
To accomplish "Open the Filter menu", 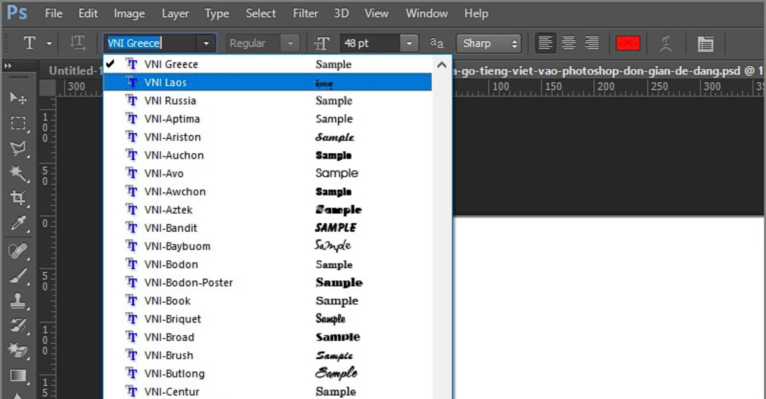I will (306, 13).
